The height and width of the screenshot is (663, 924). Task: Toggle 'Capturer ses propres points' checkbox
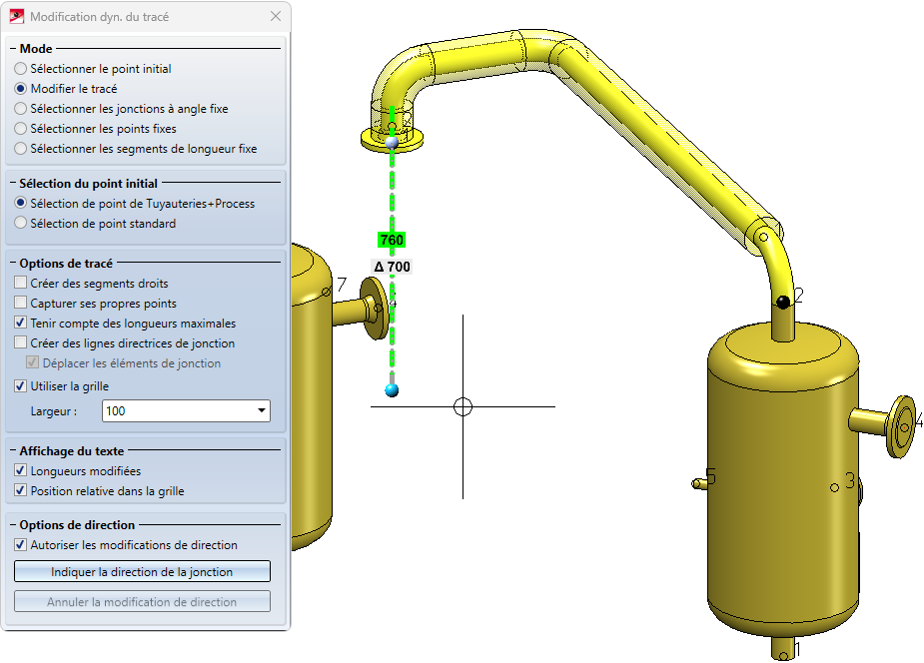coord(21,304)
